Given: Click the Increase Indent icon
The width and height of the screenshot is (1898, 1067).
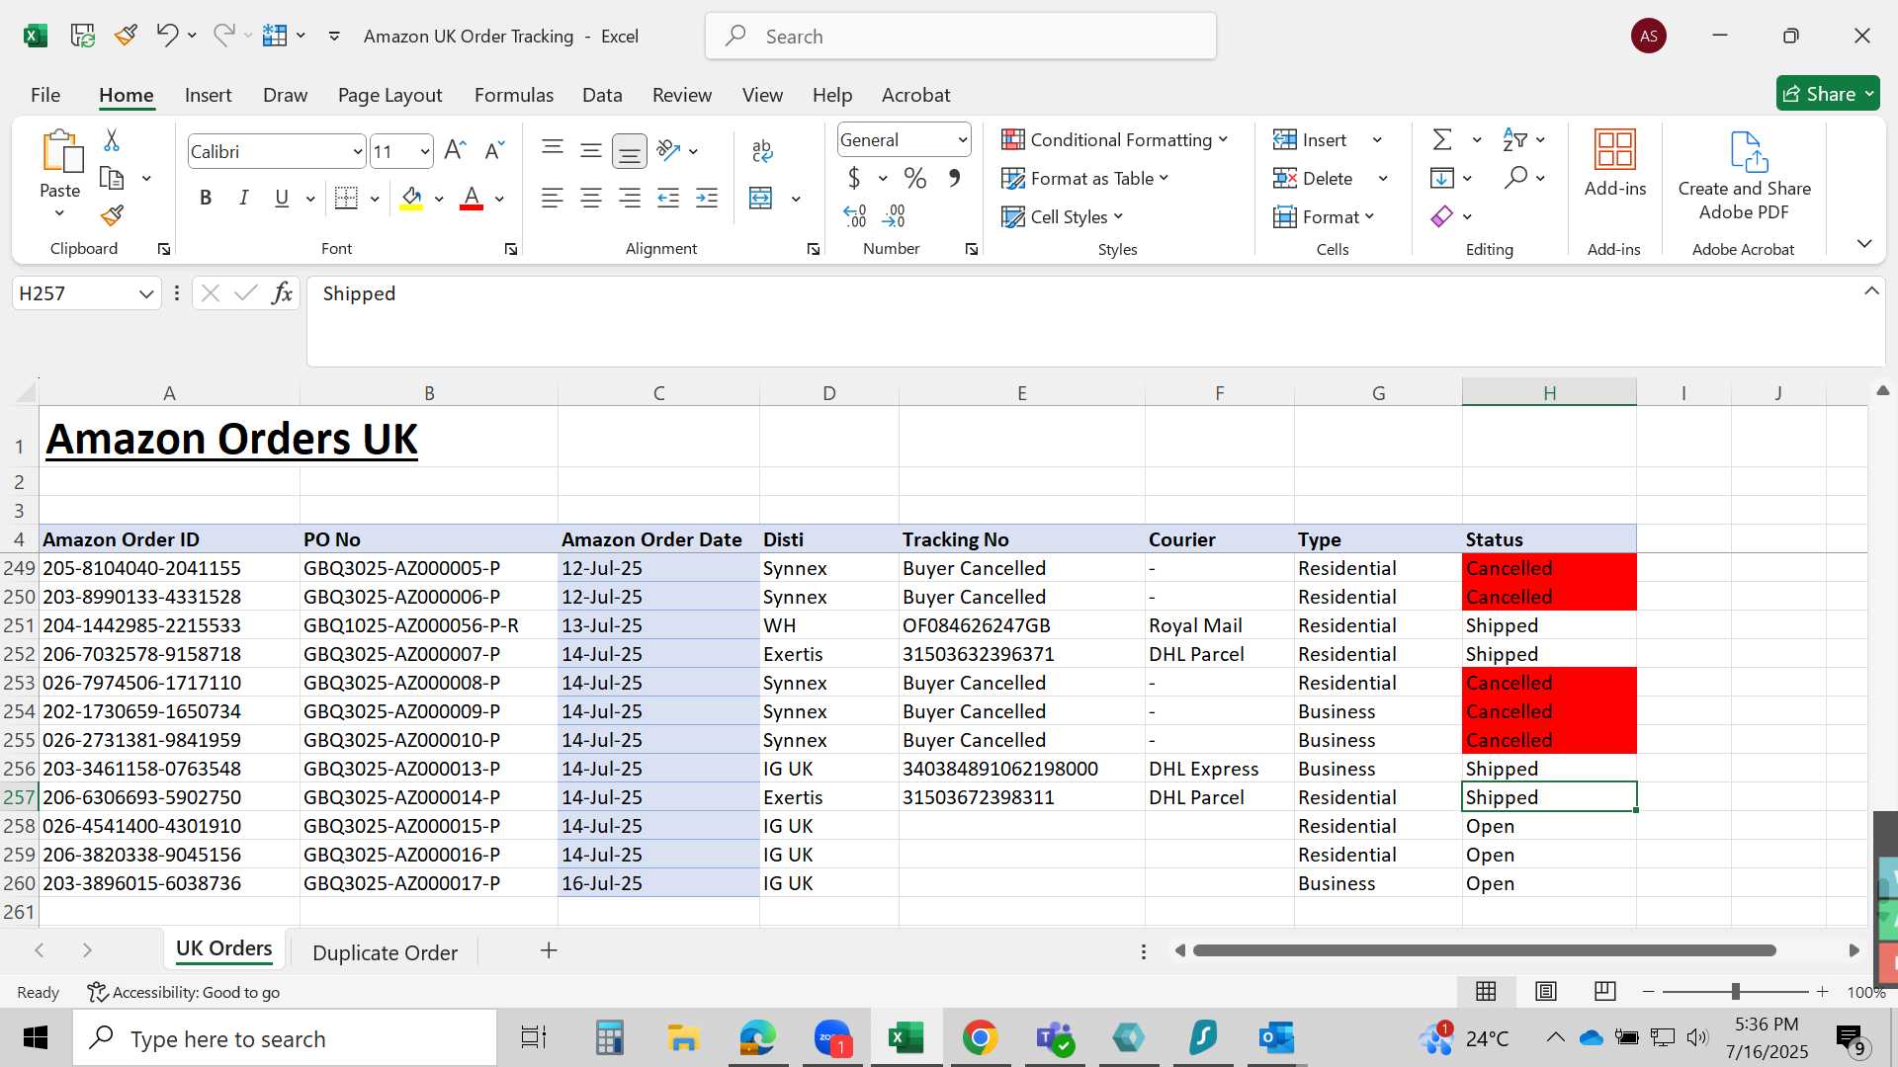Looking at the screenshot, I should click(x=707, y=199).
